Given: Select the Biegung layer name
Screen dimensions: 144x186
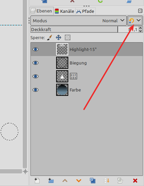Looking at the screenshot, I should point(78,63).
